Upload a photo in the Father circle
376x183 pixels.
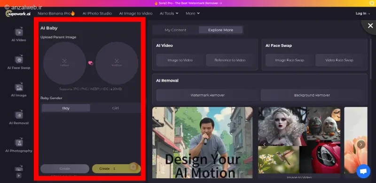tap(64, 63)
